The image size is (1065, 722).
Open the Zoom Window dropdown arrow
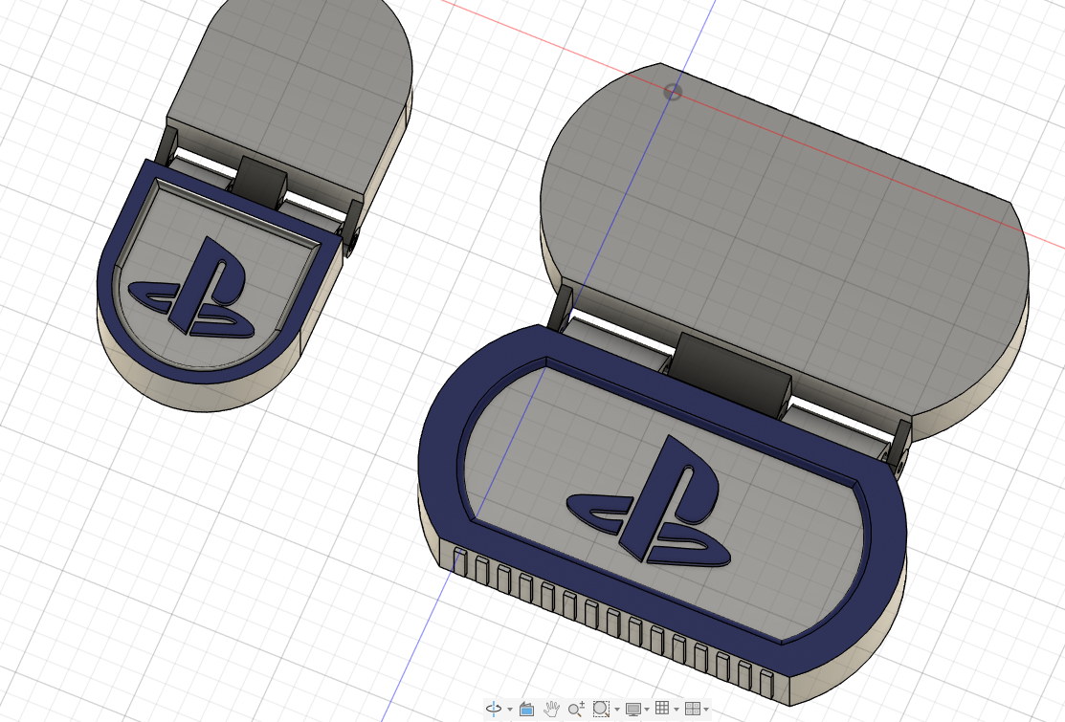coord(616,710)
